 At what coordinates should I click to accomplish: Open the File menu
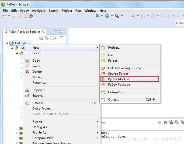coord(5,11)
